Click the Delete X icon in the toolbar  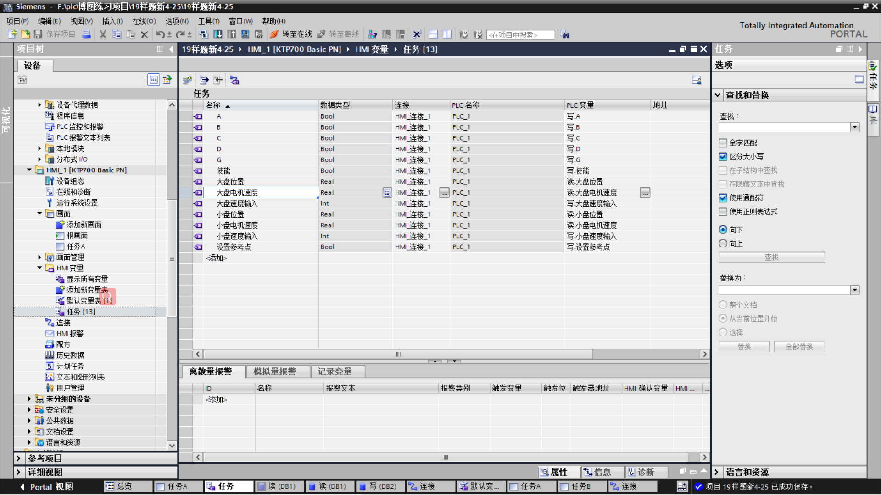144,34
